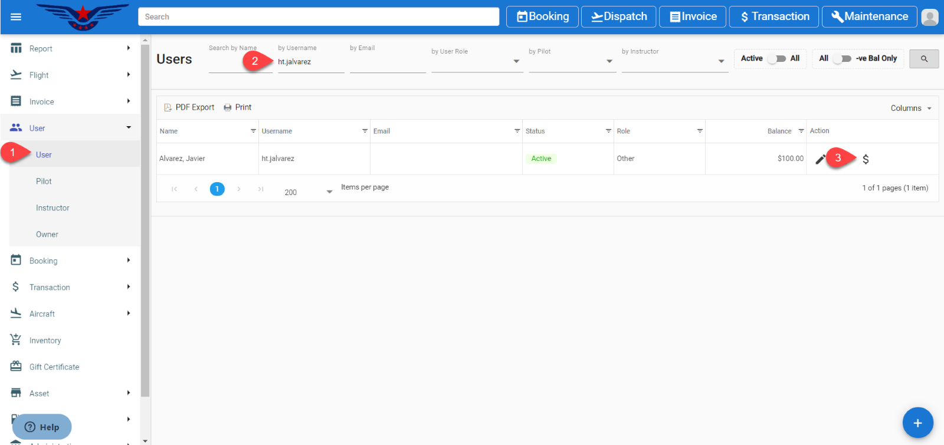Open the by Pilot dropdown
This screenshot has width=944, height=445.
coord(572,61)
